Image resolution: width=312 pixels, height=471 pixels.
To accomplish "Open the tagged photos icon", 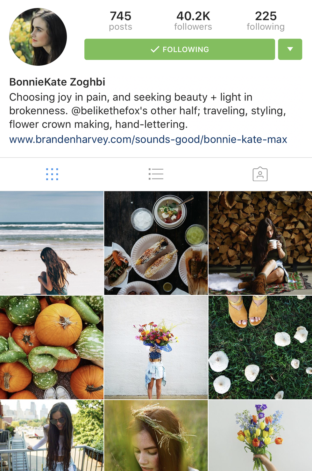I will pos(260,174).
